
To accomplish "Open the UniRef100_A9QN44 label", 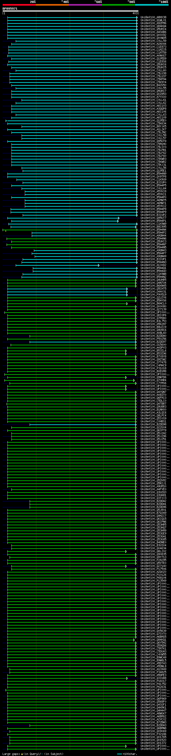I will (153, 236).
